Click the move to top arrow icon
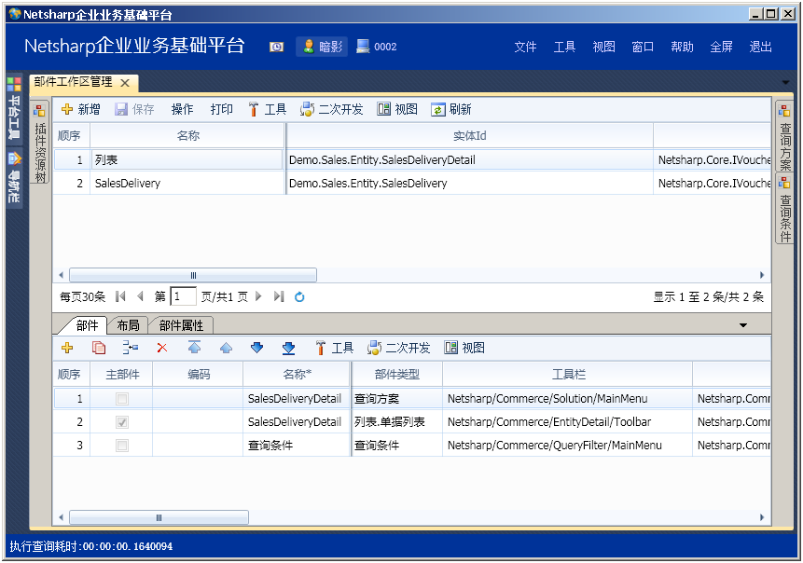The height and width of the screenshot is (563, 803). tap(194, 348)
